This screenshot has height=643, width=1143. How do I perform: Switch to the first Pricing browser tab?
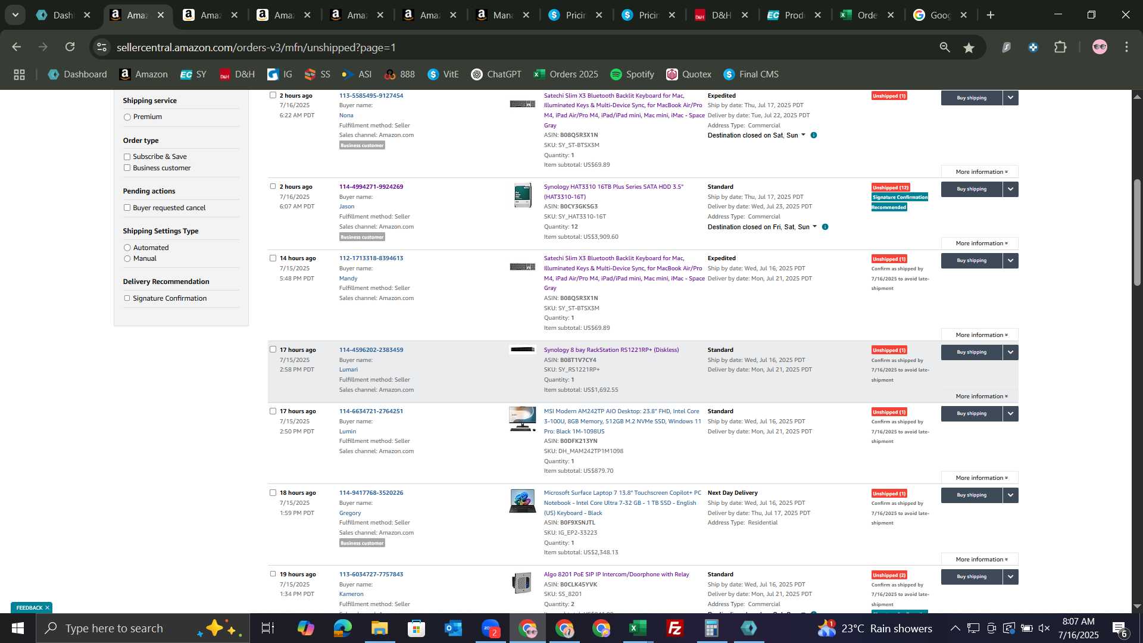576,15
